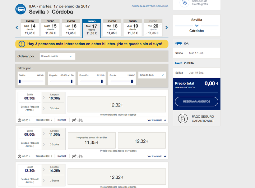Click the pet icon on the 08:30h trip
This screenshot has width=255, height=188.
pyautogui.click(x=74, y=120)
